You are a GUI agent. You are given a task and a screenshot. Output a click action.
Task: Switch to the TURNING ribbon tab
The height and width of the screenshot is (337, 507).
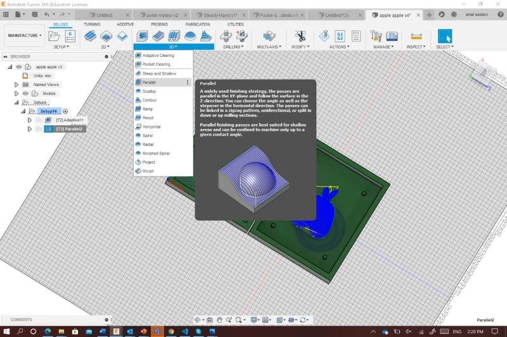[x=92, y=25]
